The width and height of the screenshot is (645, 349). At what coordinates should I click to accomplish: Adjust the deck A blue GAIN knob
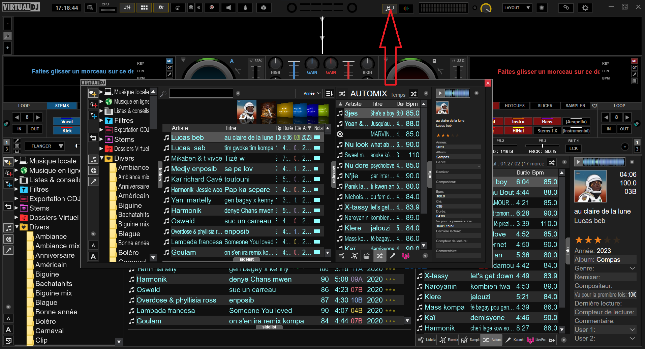(312, 64)
